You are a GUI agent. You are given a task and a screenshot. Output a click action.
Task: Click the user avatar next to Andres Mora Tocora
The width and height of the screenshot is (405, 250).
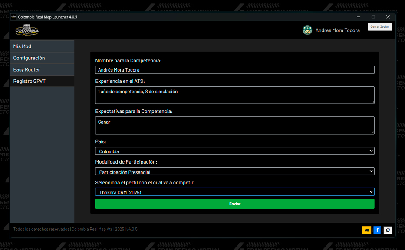pos(307,30)
